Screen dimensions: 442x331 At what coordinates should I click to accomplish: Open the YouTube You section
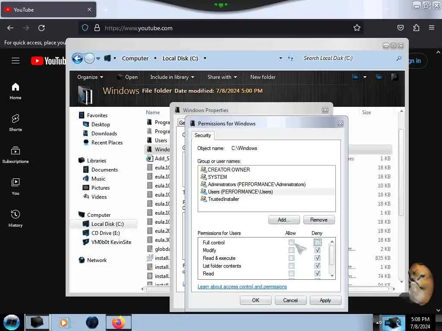16,187
